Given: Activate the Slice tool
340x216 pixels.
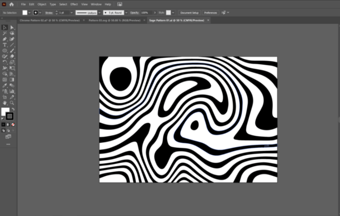Looking at the screenshot, I should point(12,97).
